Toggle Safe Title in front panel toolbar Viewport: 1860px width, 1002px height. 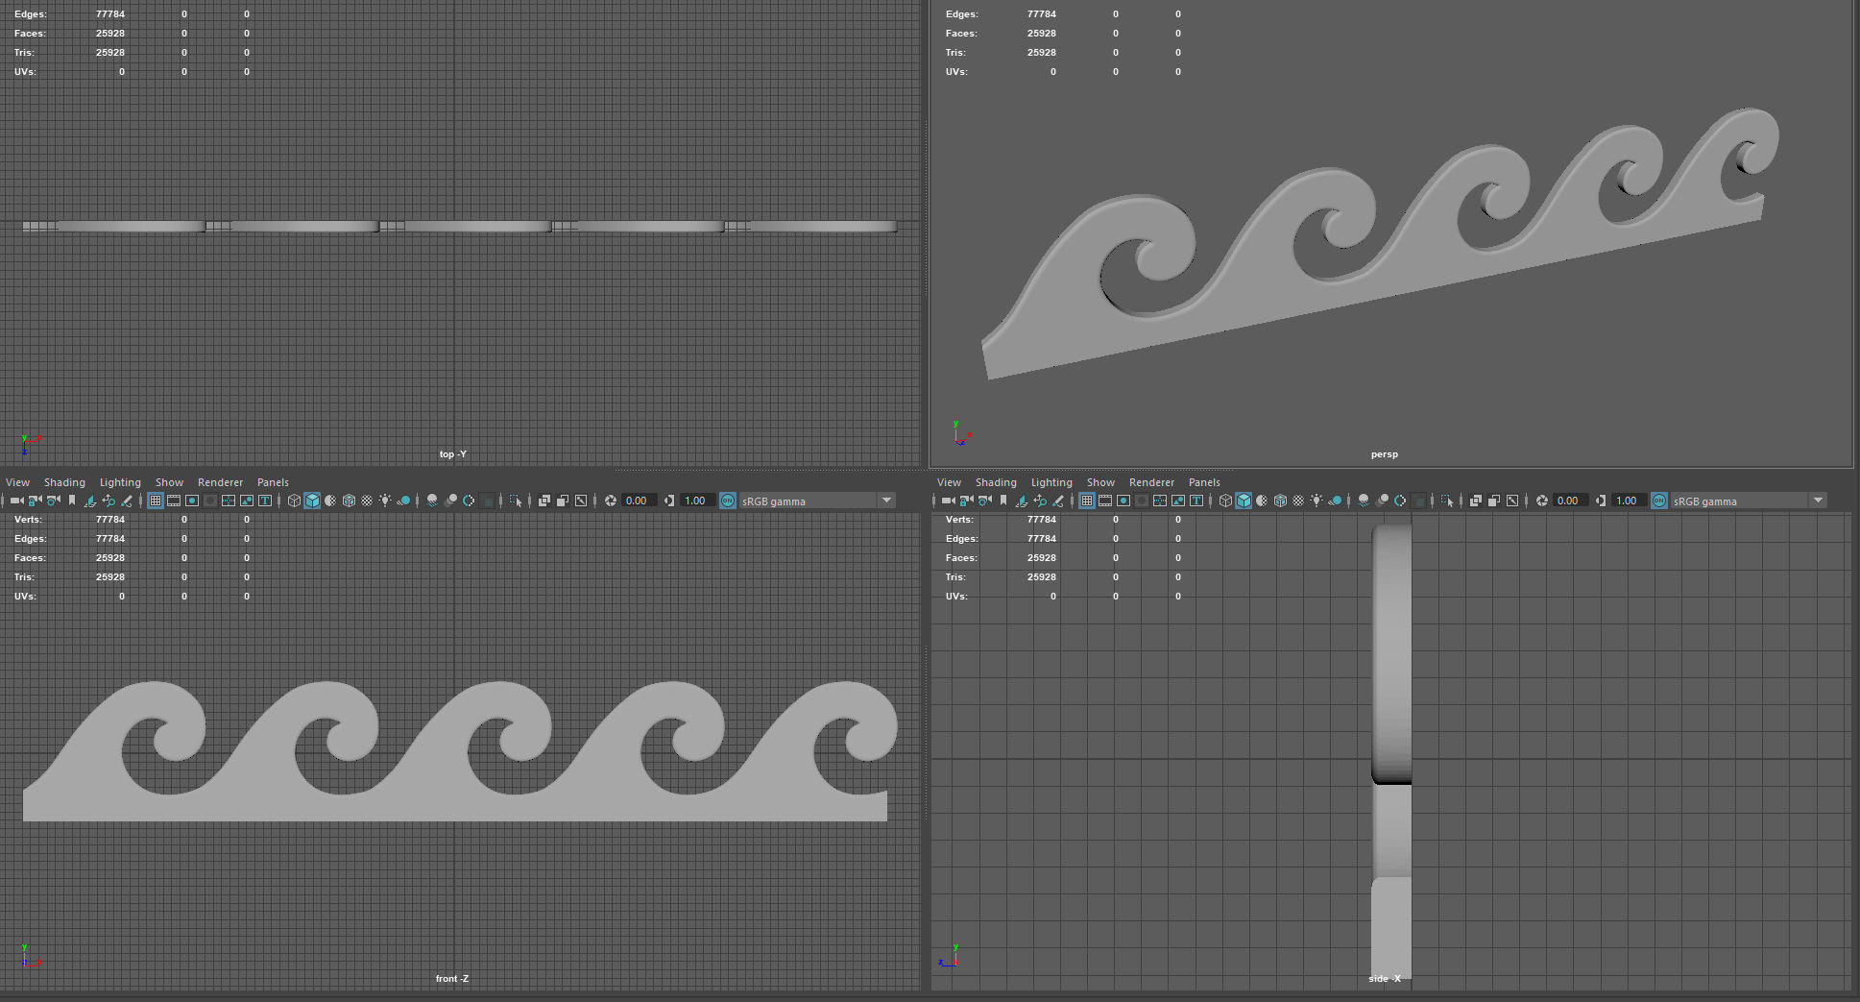[265, 501]
